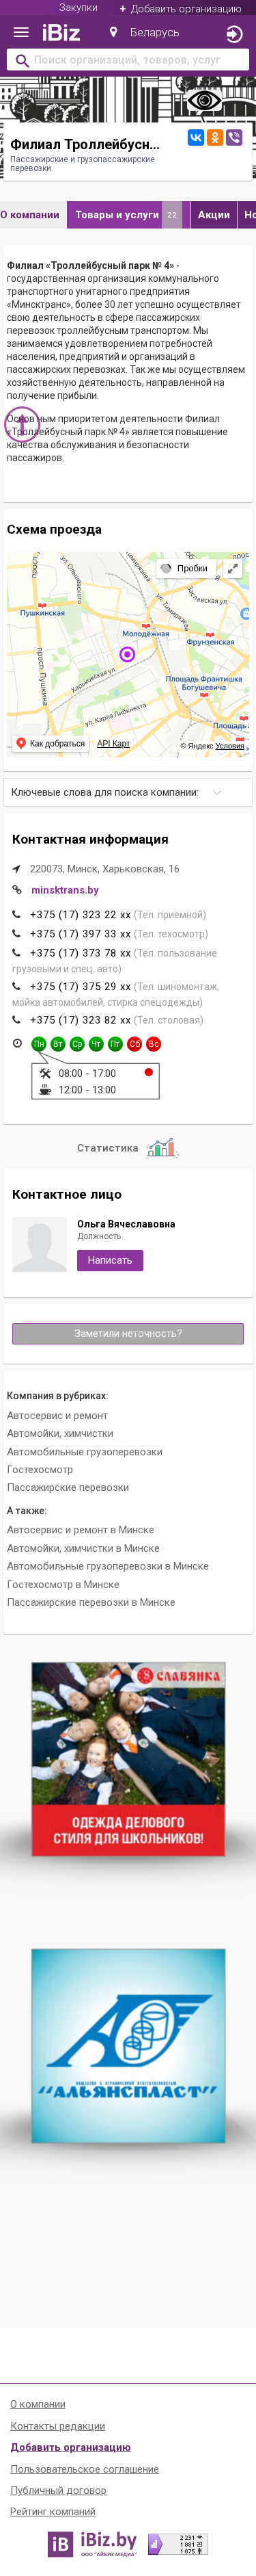Open the hamburger menu
256x2576 pixels.
pyautogui.click(x=21, y=32)
